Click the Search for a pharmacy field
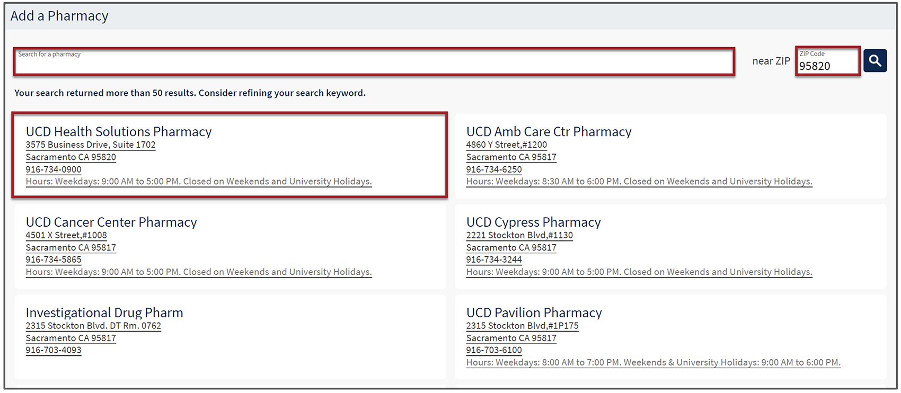 374,62
